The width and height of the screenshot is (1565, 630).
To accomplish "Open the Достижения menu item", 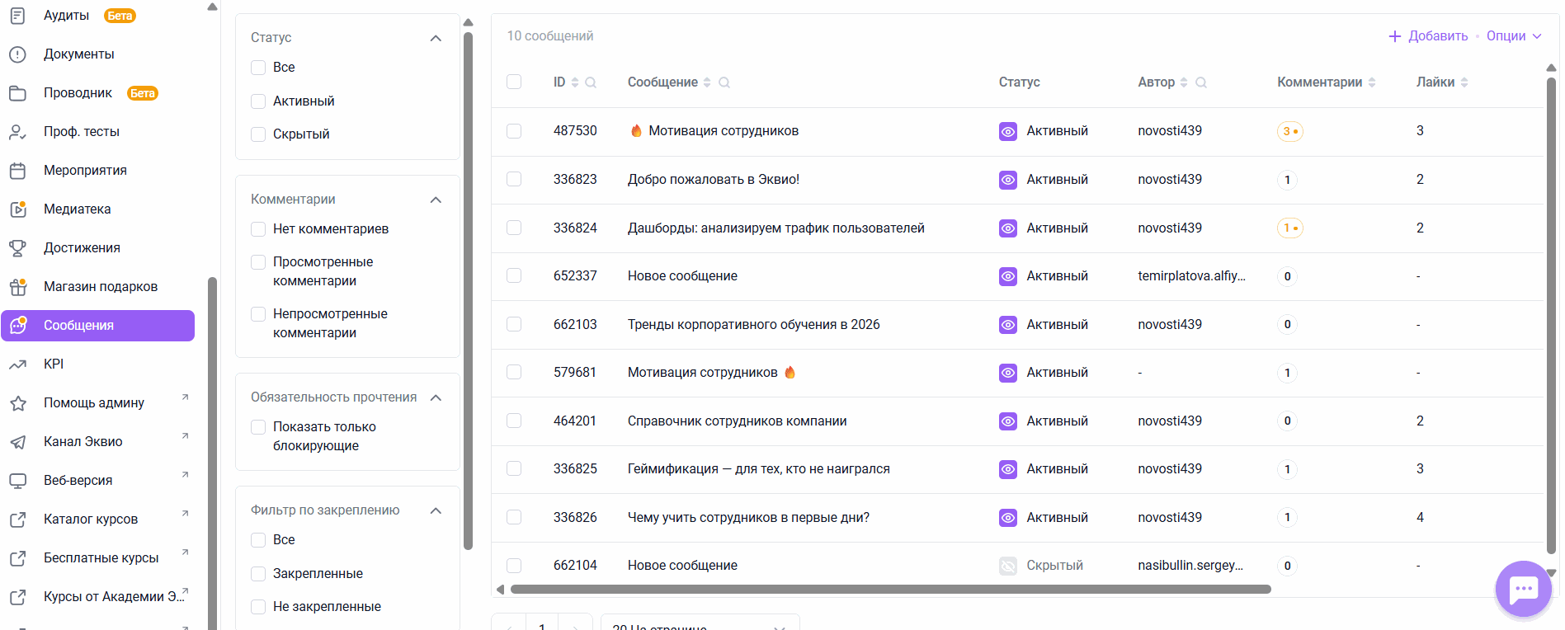I will click(82, 248).
